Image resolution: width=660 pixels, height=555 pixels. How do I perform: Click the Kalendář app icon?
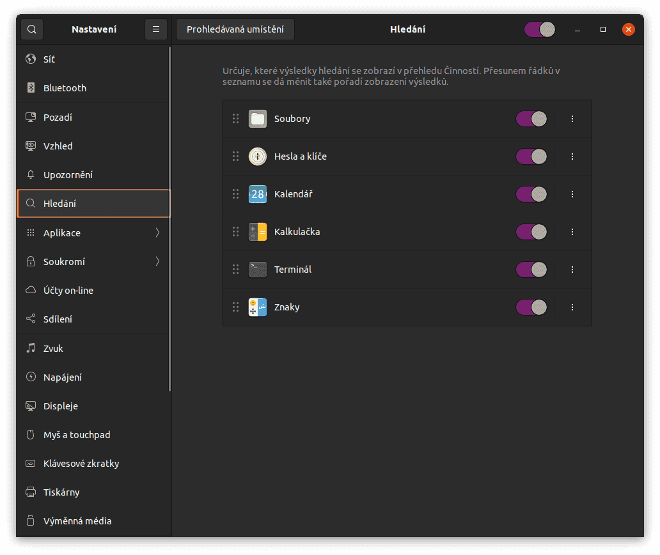pos(257,194)
